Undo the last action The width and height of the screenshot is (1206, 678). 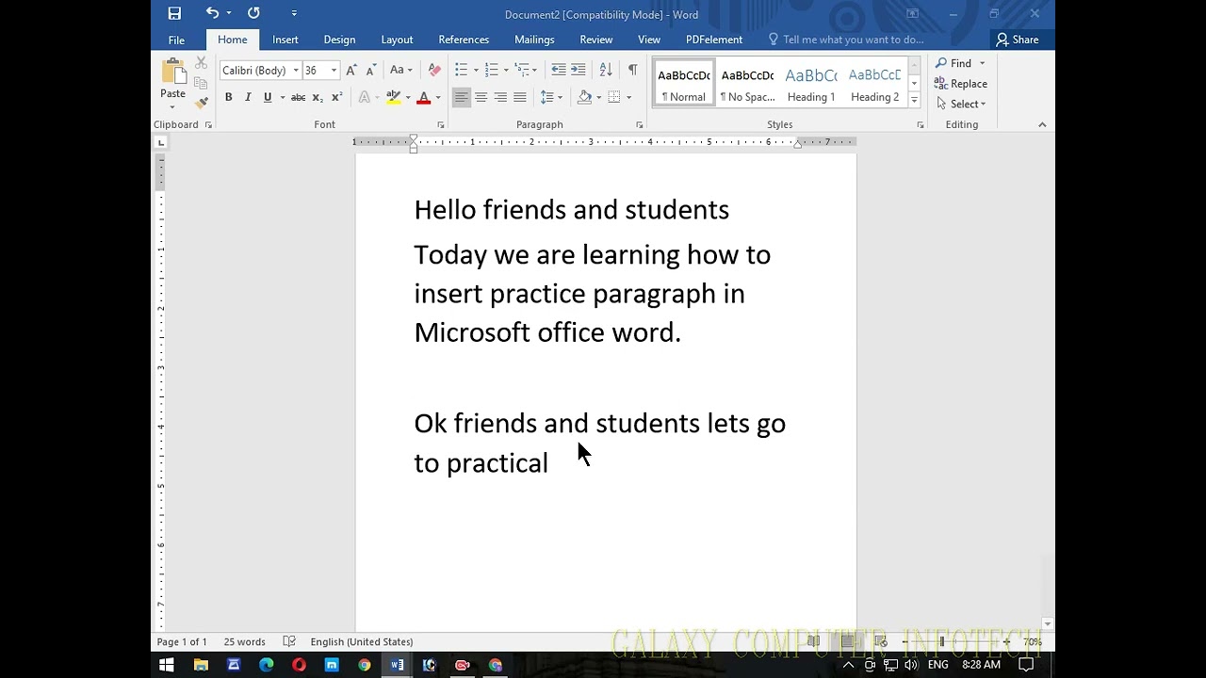tap(212, 13)
